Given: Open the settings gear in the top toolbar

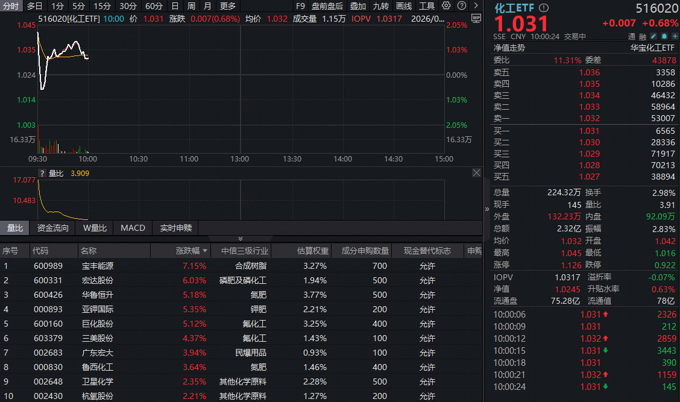Looking at the screenshot, I should click(446, 5).
